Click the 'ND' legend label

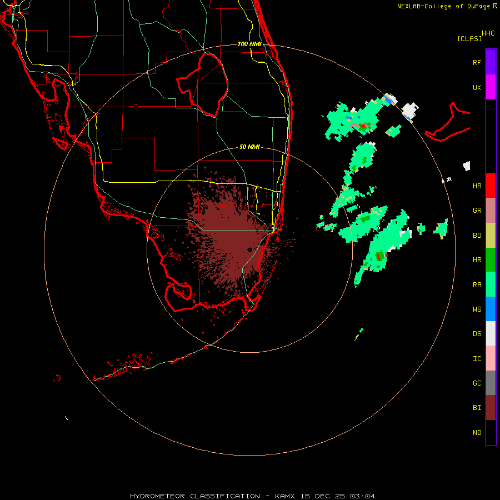(477, 433)
